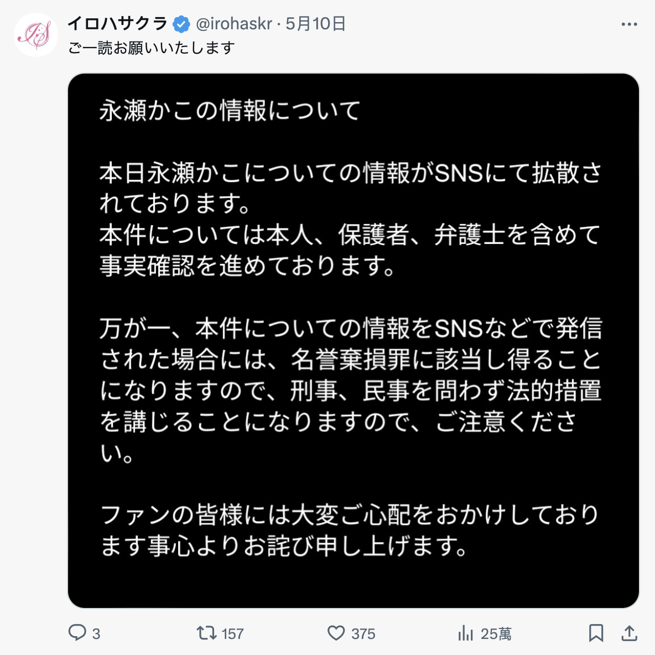Viewport: 655px width, 655px height.
Task: Click the 万が一 legal warning paragraph in the image
Action: [x=350, y=391]
